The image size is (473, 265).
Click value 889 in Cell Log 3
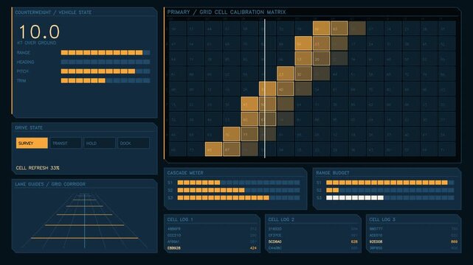455,241
